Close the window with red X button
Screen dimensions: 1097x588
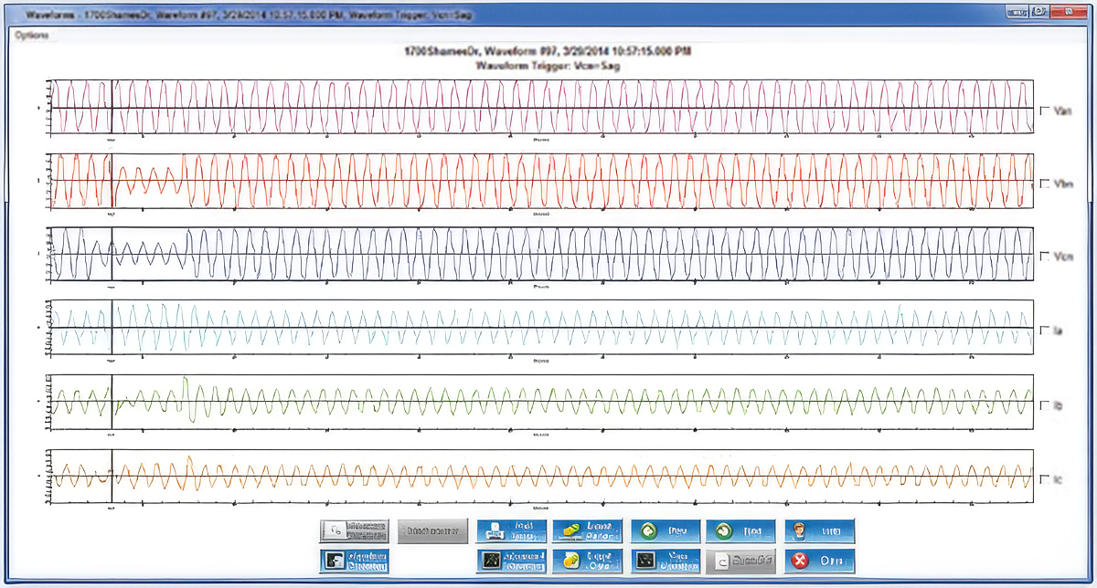tap(820, 560)
